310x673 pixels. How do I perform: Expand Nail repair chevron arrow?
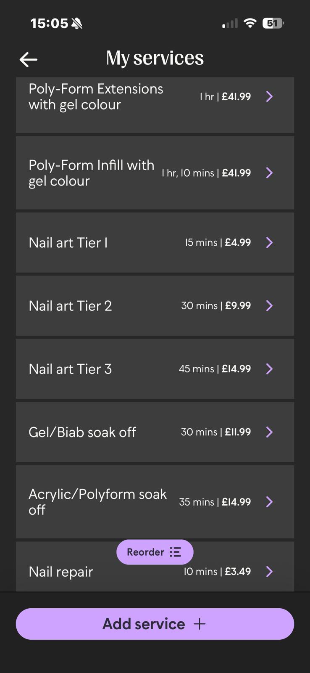270,571
